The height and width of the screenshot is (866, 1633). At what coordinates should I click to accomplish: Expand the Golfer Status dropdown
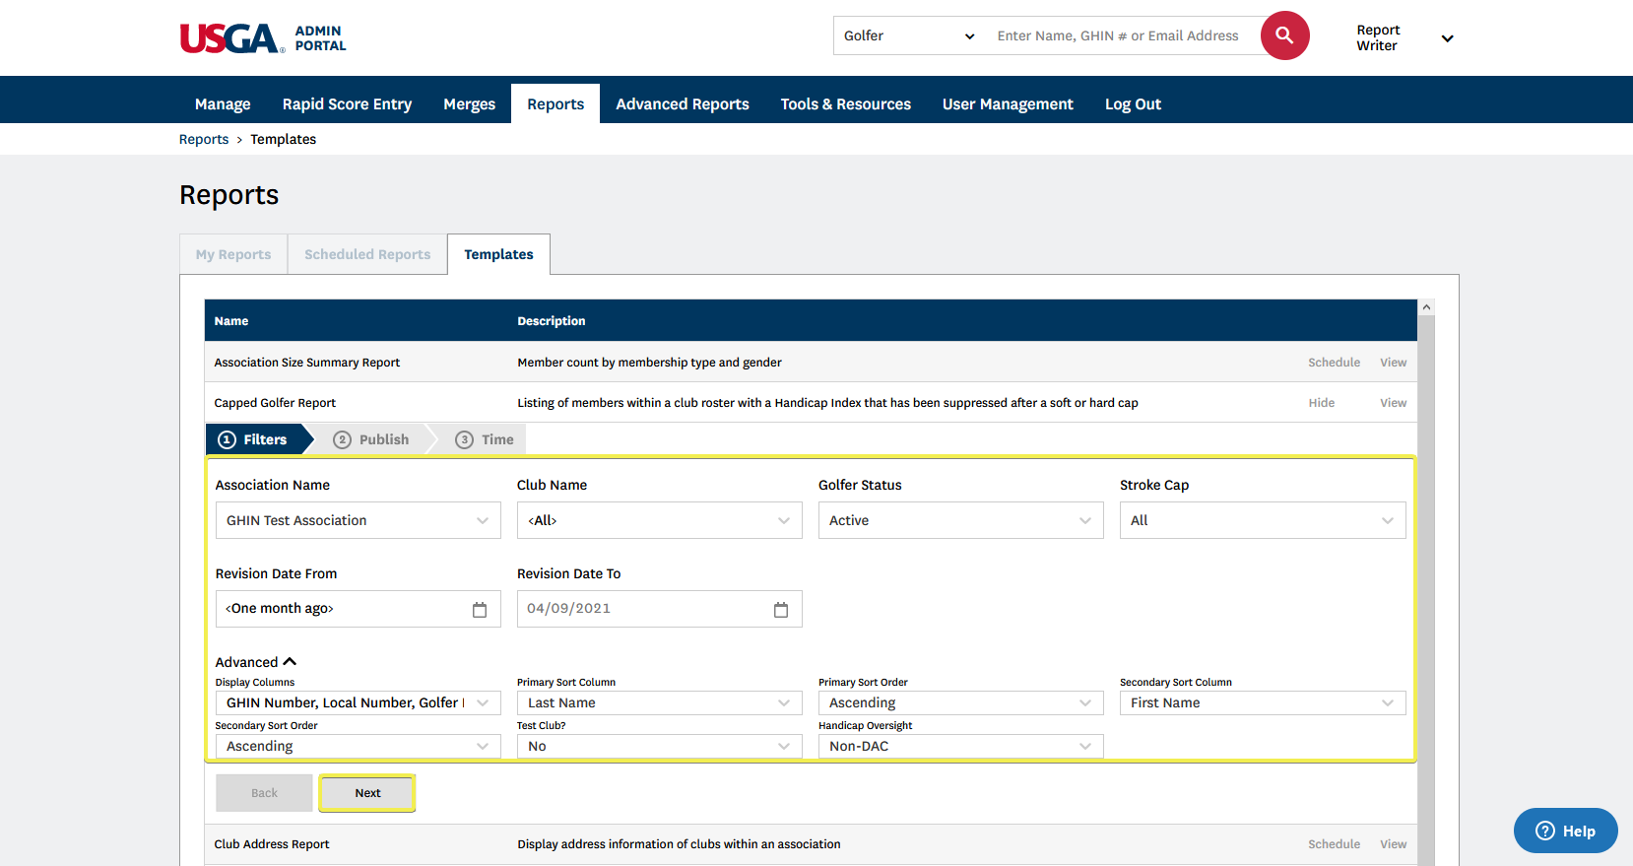point(960,520)
